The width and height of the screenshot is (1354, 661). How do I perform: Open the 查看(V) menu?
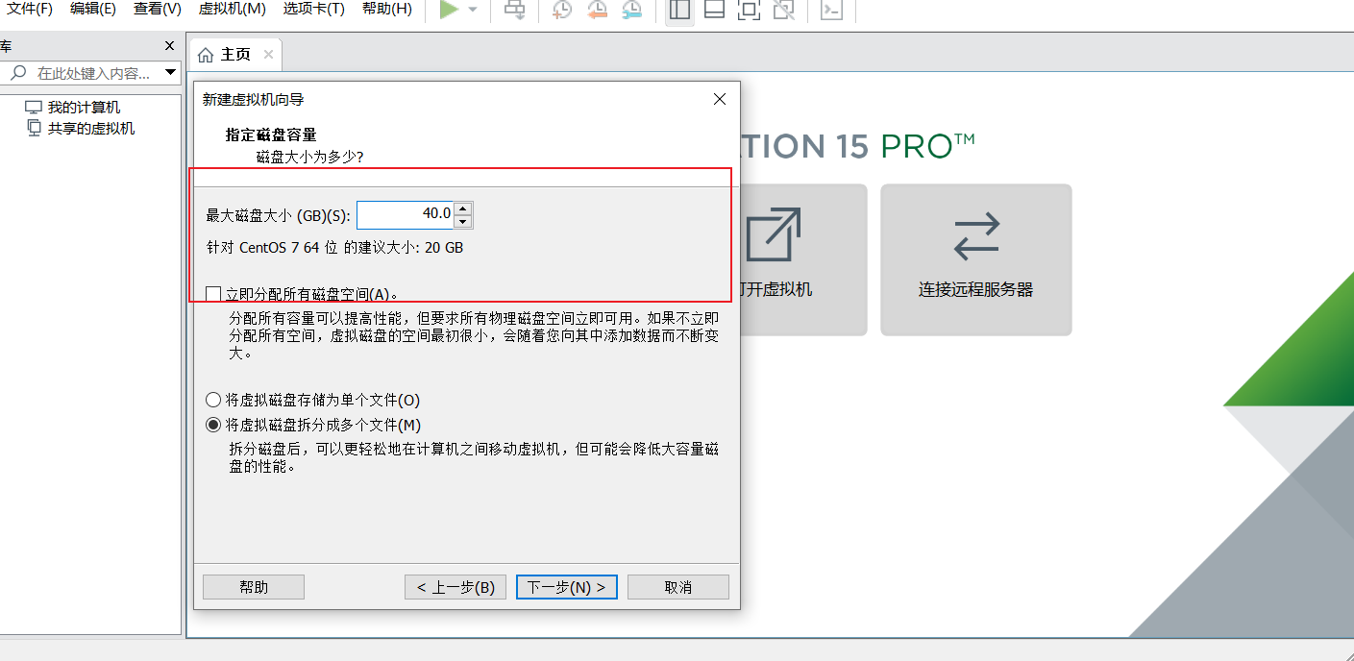(158, 9)
